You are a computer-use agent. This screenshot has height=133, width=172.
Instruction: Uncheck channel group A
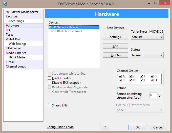coord(120,76)
